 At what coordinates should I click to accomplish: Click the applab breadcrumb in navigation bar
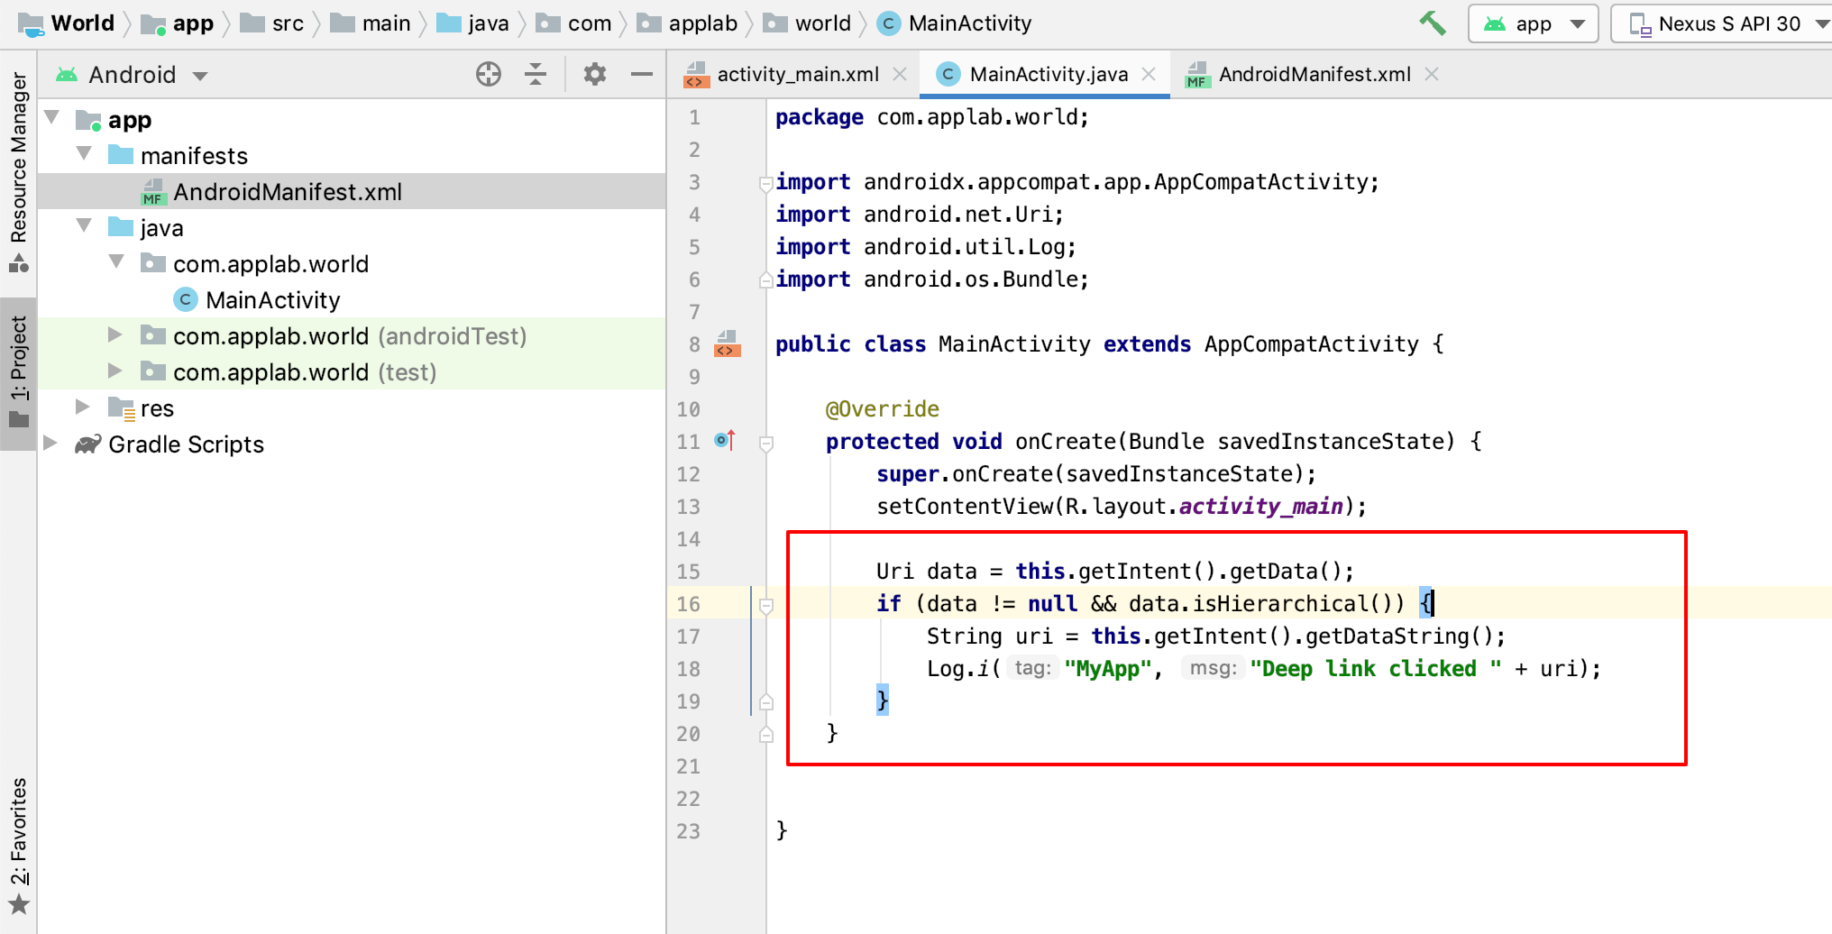coord(702,23)
